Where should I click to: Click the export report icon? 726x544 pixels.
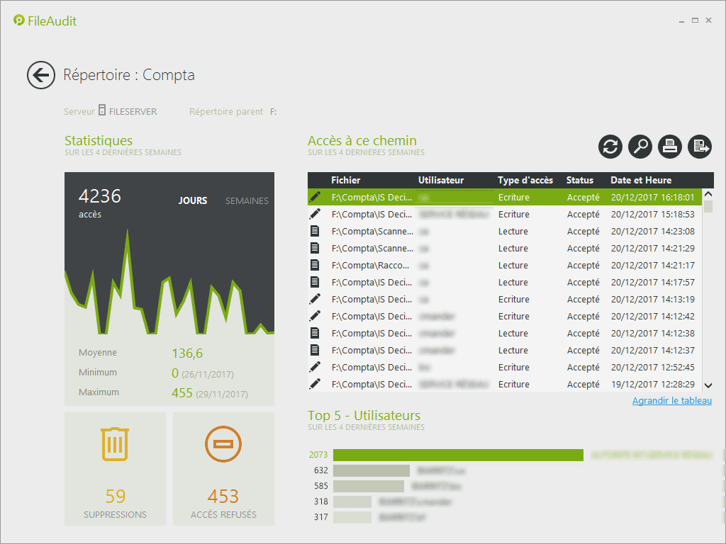point(700,147)
